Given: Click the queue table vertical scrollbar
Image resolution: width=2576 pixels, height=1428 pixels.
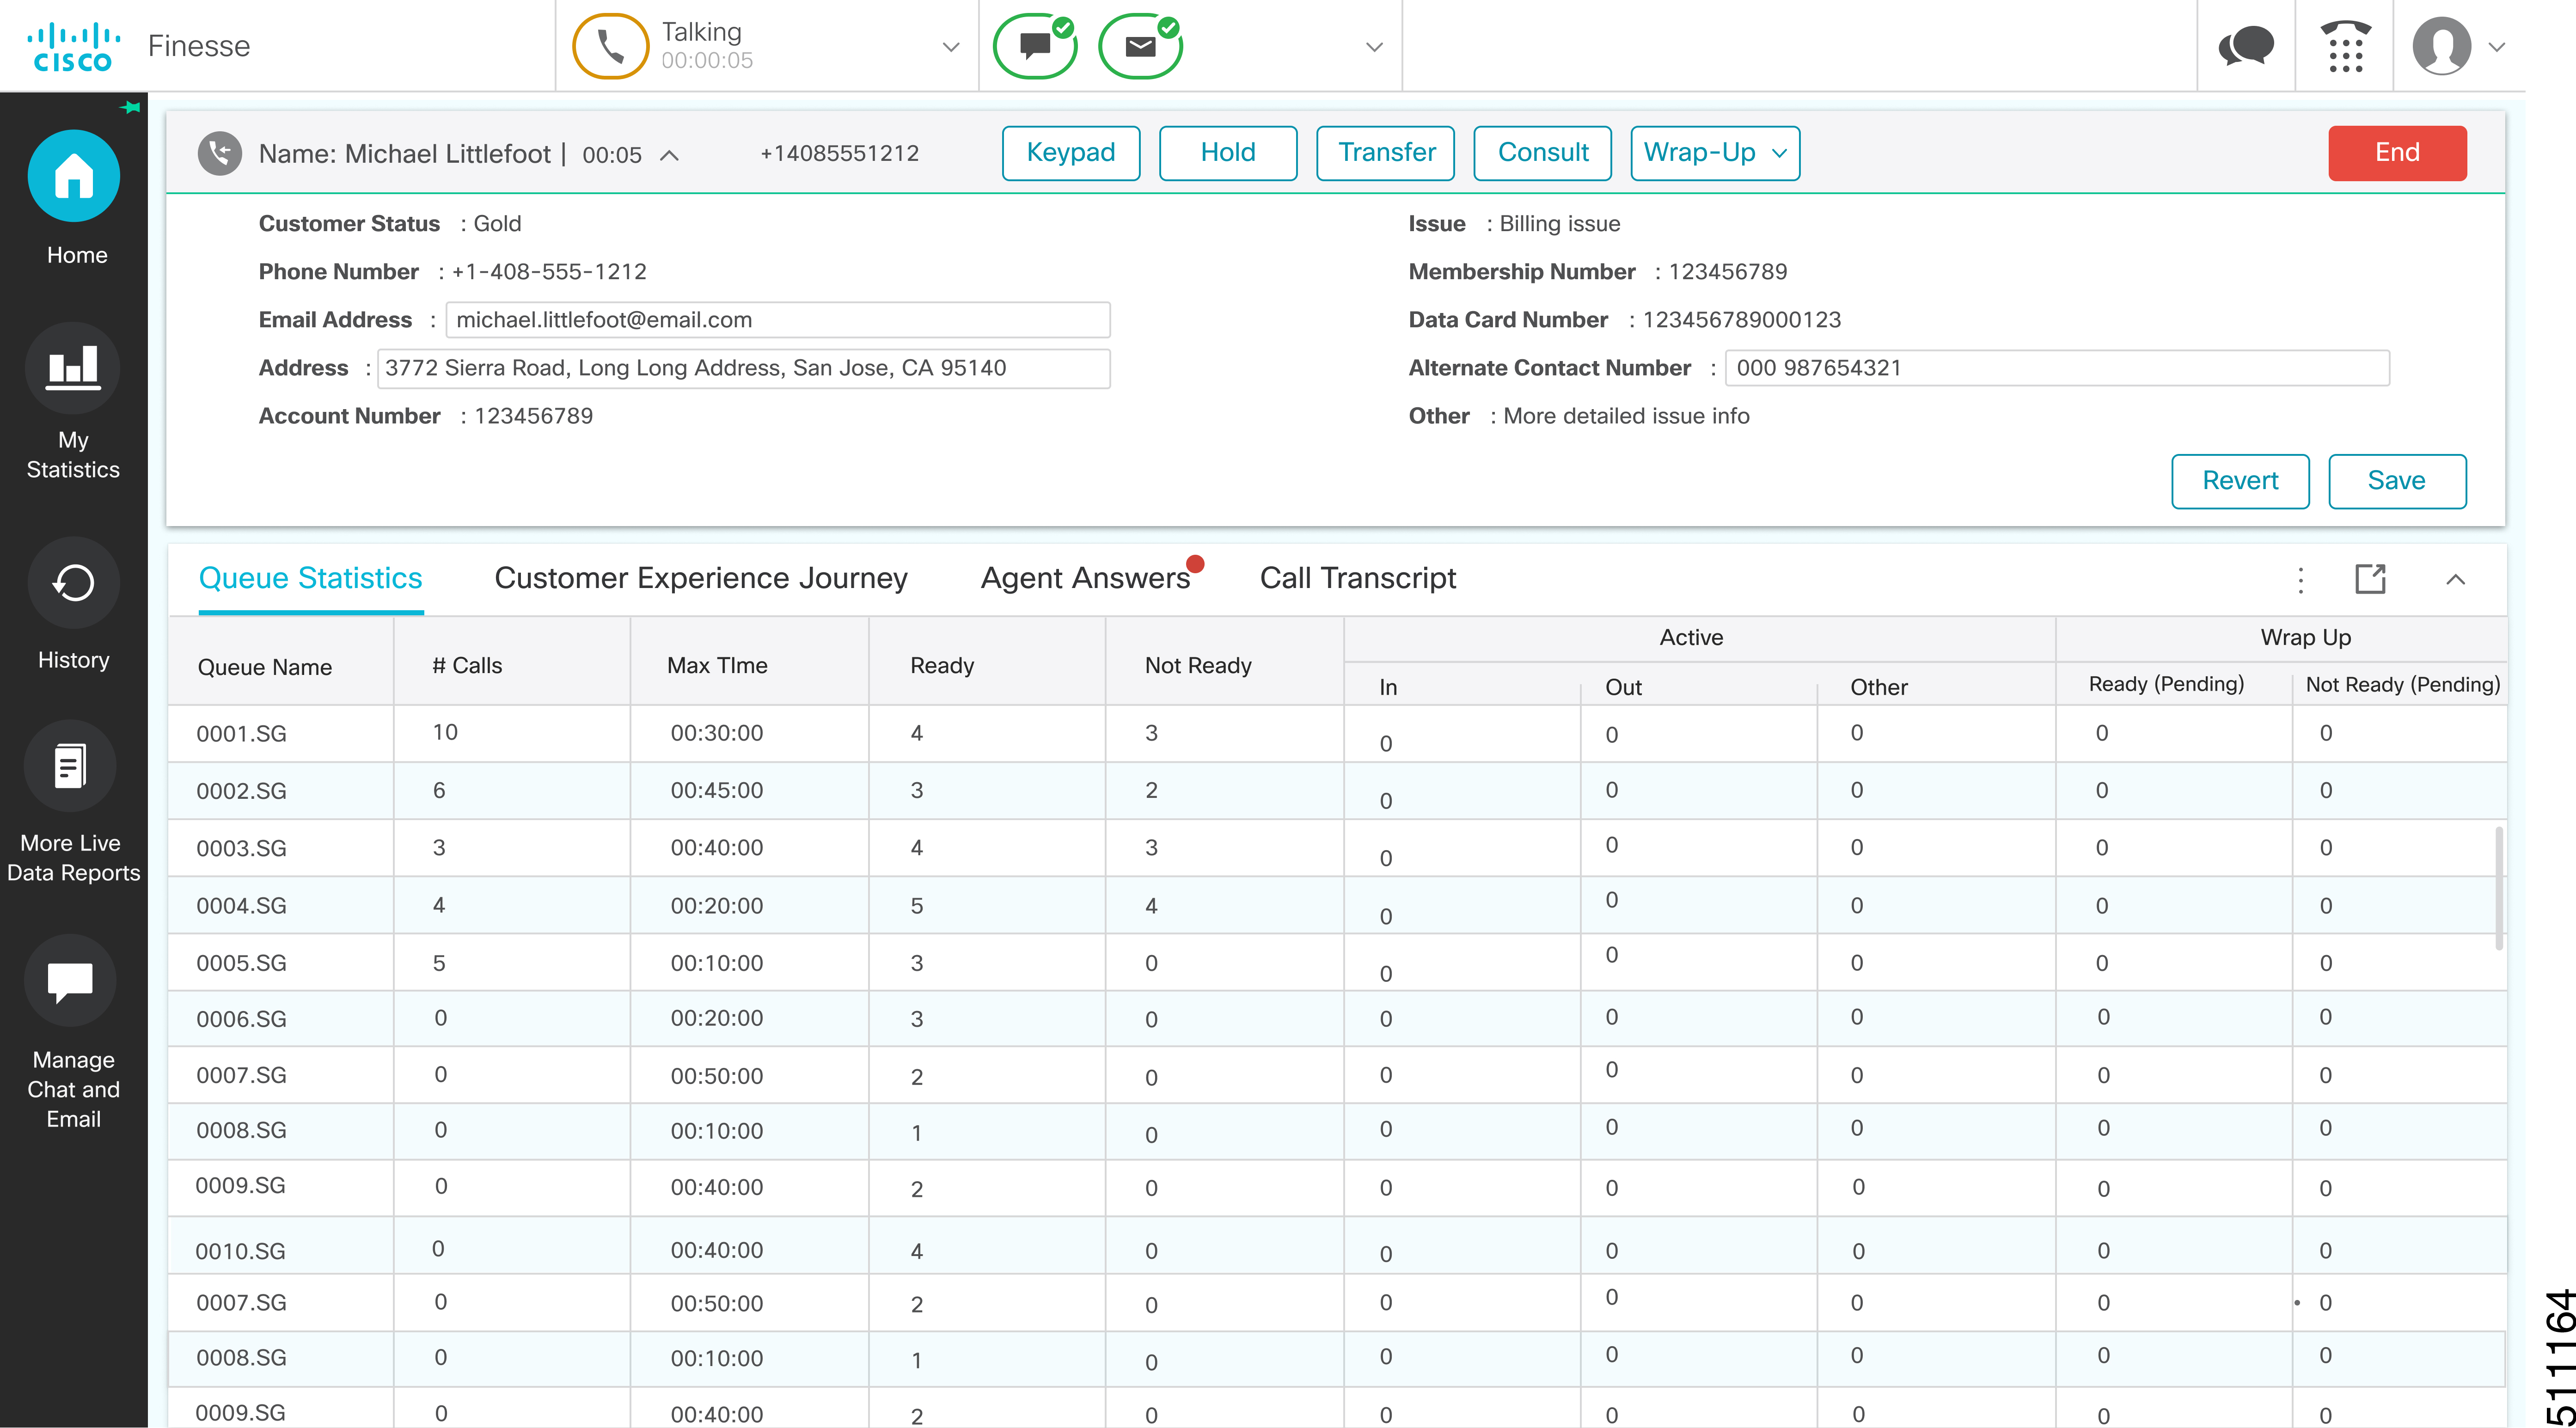Looking at the screenshot, I should 2498,888.
